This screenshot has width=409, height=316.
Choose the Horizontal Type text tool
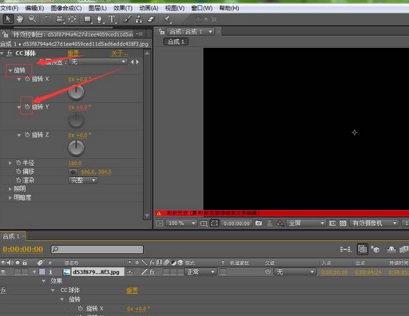click(112, 19)
